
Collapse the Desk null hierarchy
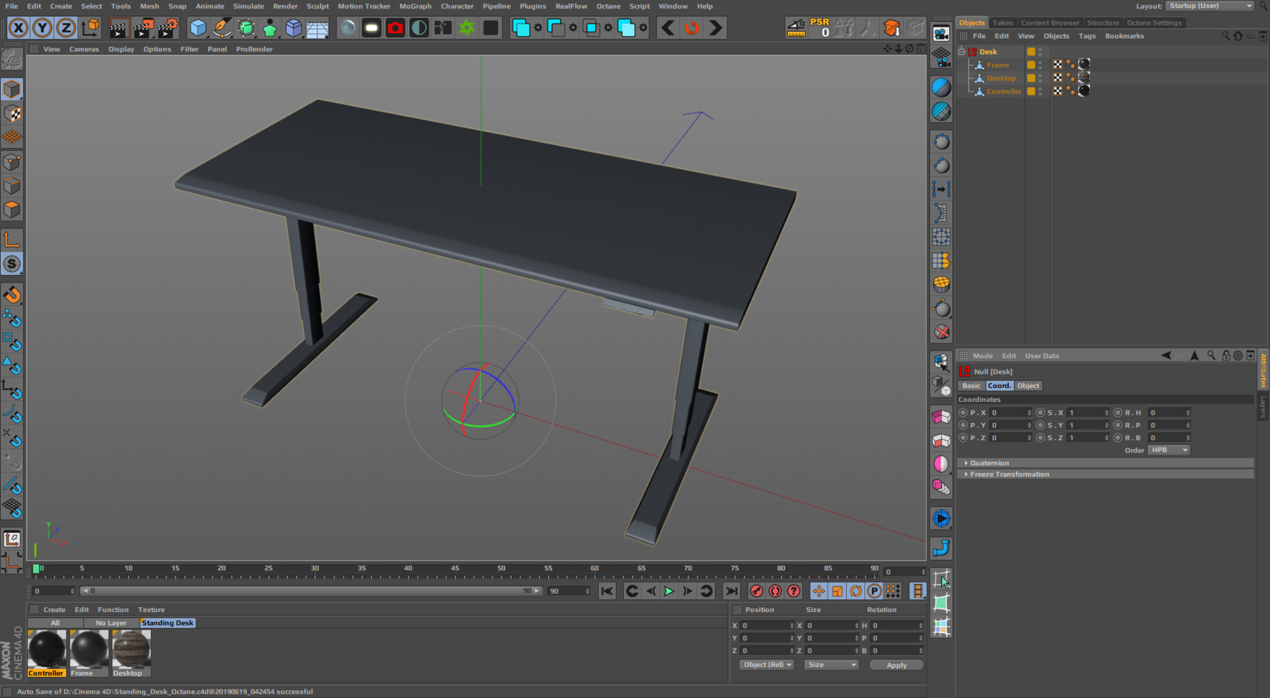[962, 51]
